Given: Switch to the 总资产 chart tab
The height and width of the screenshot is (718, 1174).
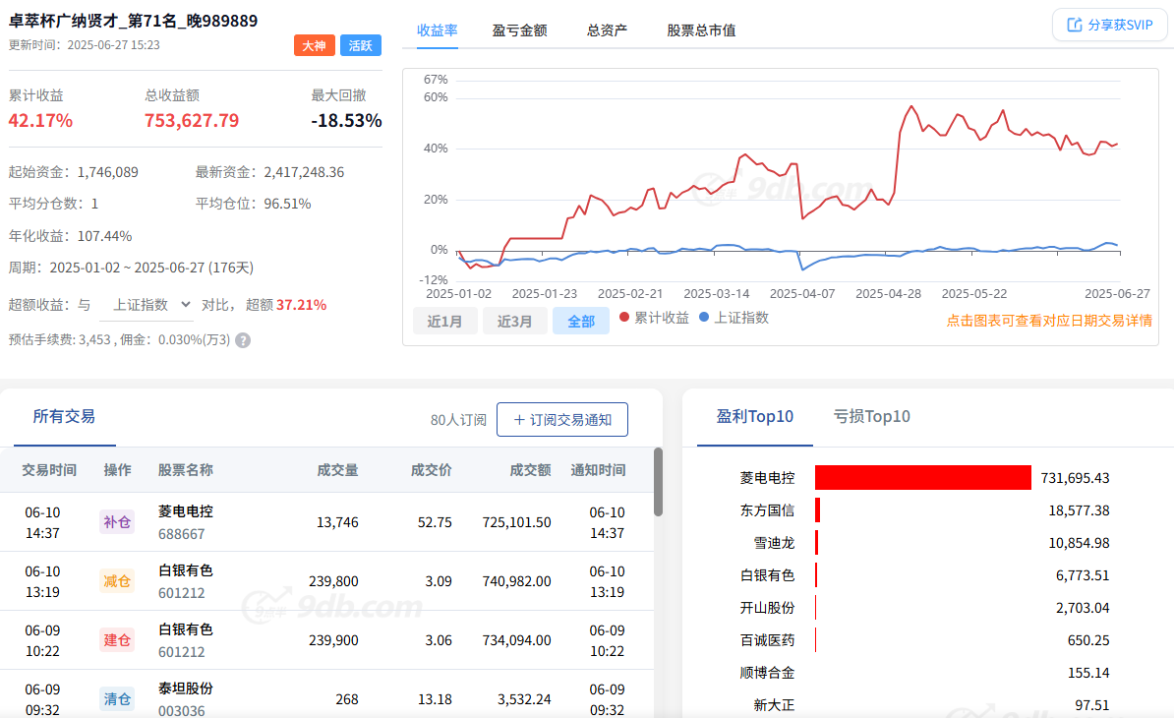Looking at the screenshot, I should point(608,30).
